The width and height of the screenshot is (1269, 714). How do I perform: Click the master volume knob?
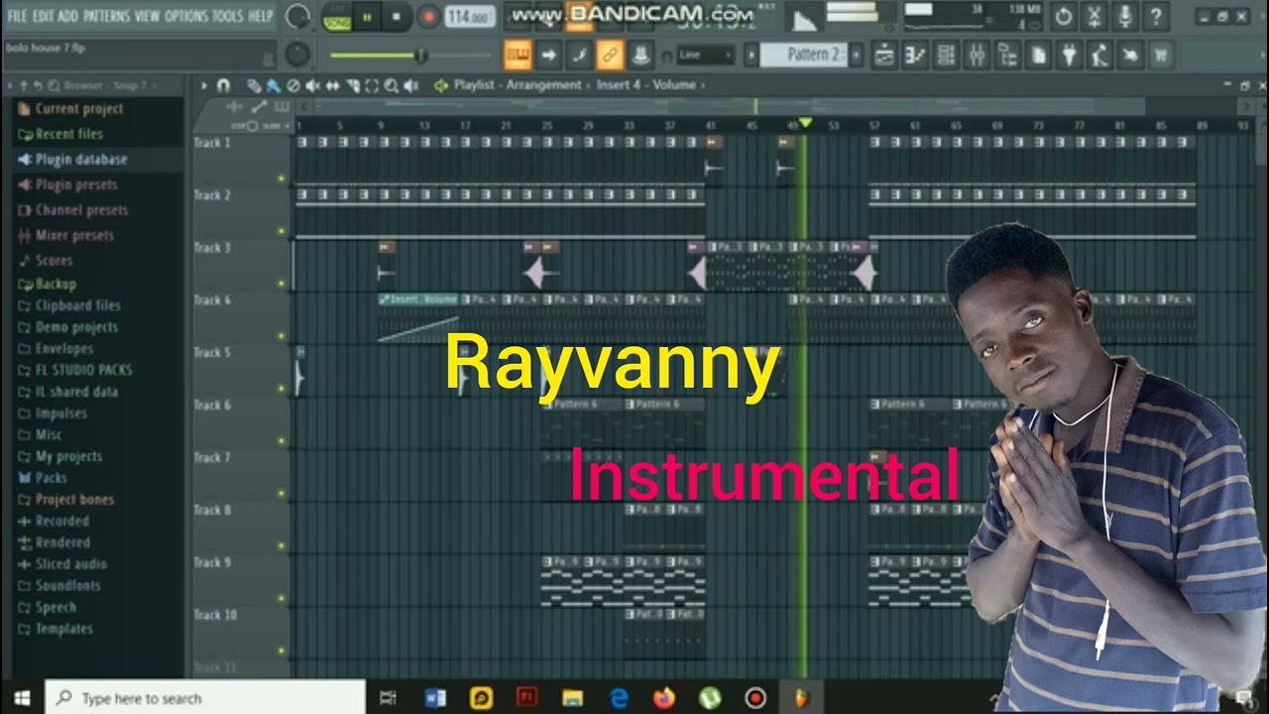(297, 17)
